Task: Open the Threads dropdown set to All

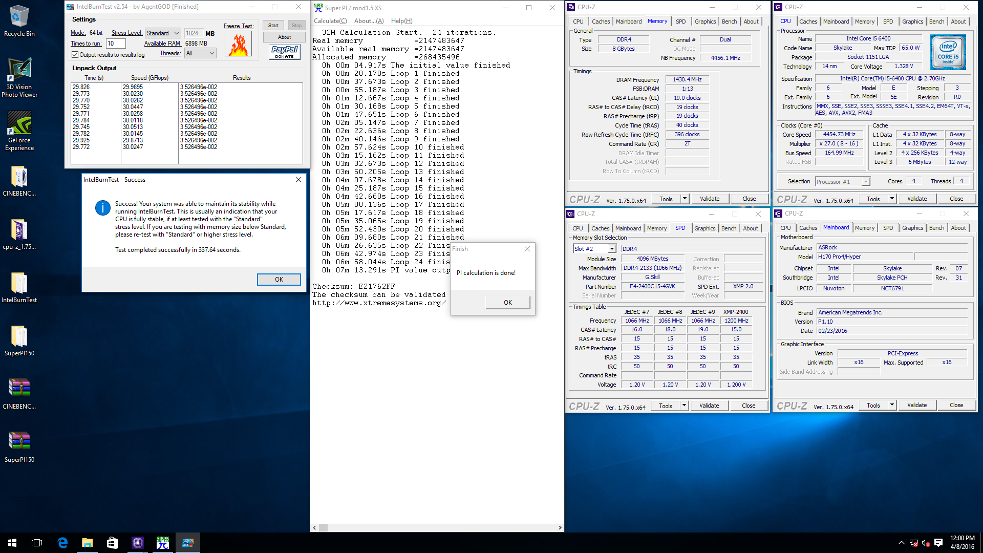Action: [x=200, y=53]
